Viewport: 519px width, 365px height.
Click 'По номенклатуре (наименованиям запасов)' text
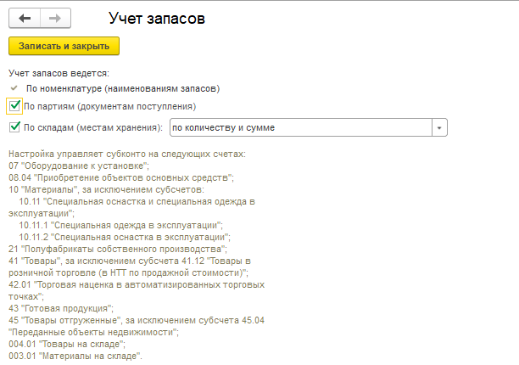[123, 89]
